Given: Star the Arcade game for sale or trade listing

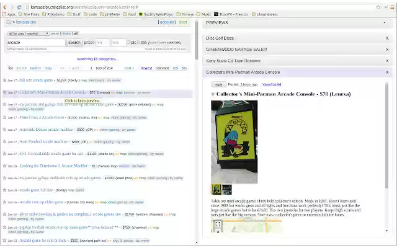Looking at the screenshot, I should (x=4, y=241).
